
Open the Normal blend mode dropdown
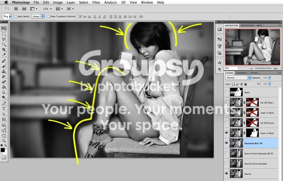(x=238, y=78)
